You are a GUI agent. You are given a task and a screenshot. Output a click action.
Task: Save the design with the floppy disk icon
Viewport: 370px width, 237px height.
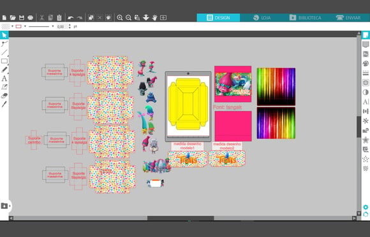point(22,18)
